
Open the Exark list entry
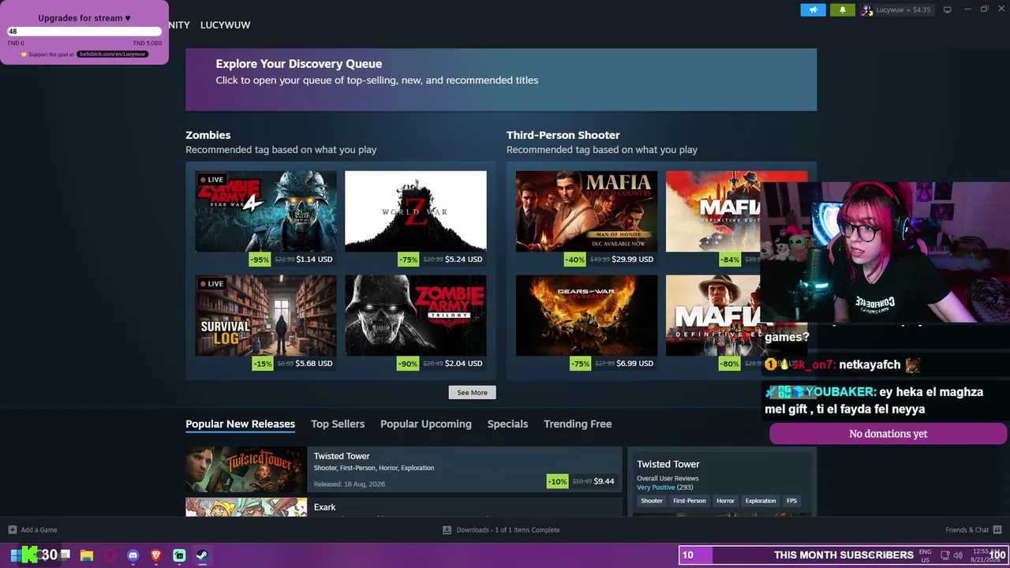coord(404,507)
